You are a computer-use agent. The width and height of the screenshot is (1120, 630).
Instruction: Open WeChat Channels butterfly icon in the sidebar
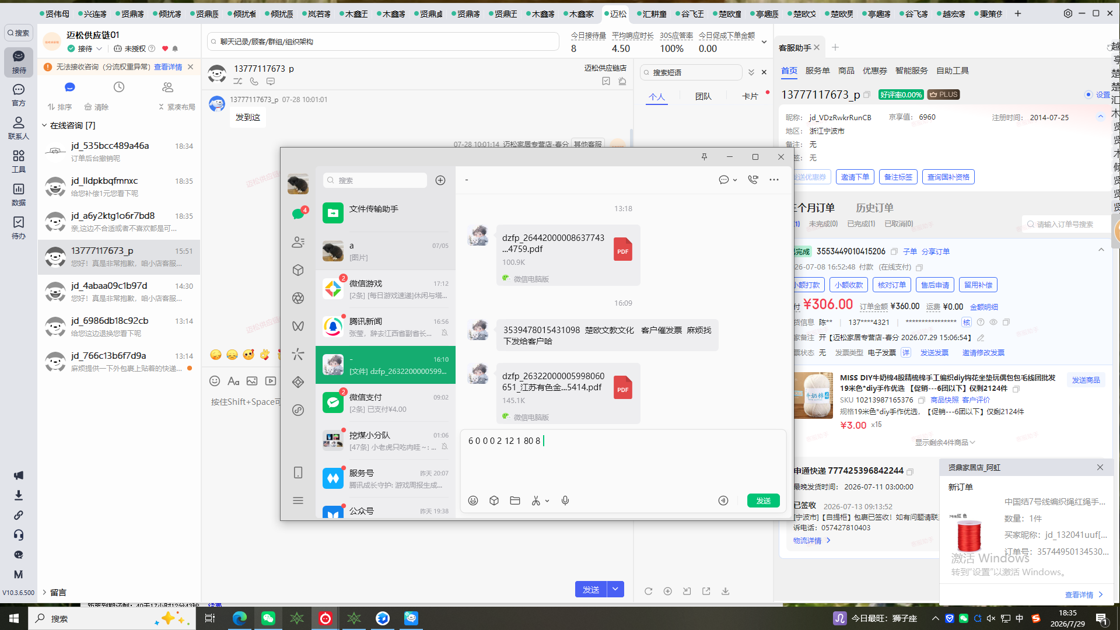click(298, 326)
